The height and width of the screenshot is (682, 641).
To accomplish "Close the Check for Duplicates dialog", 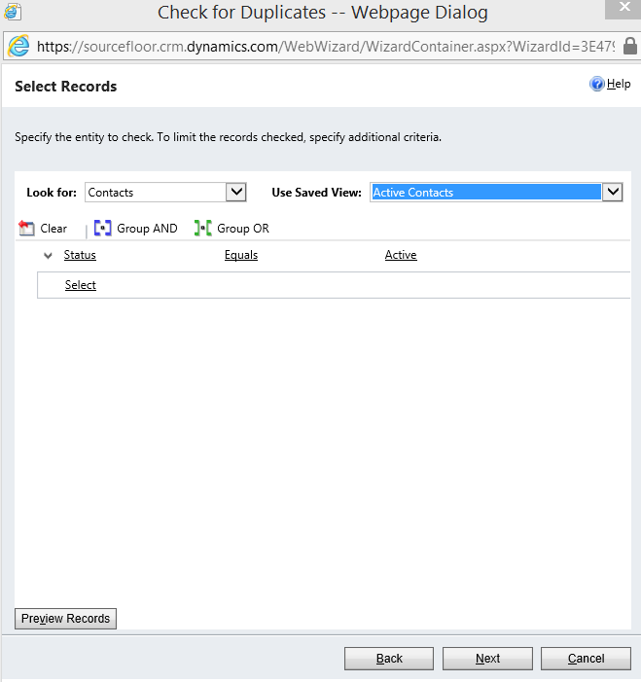I will pos(624,8).
